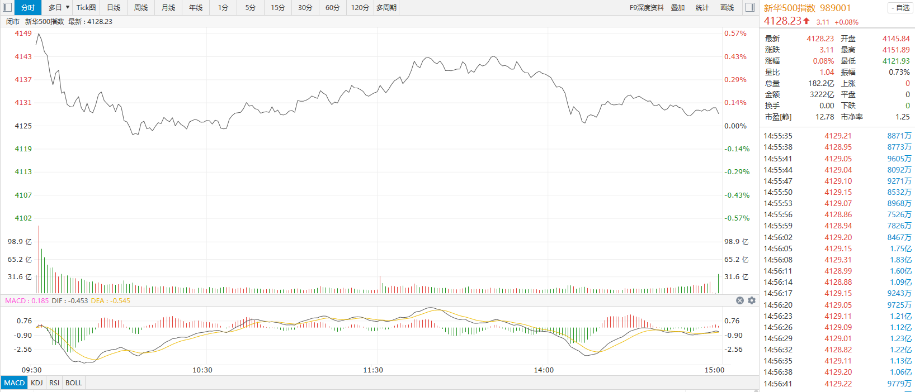Click the 11:30 time axis marker
The image size is (915, 392).
(373, 370)
